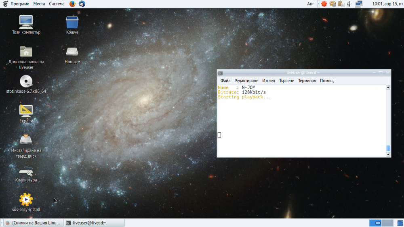Image resolution: width=404 pixels, height=227 pixels.
Task: Switch to the "[Снимки на Вашия Linu..." taskbar window
Action: (34, 223)
